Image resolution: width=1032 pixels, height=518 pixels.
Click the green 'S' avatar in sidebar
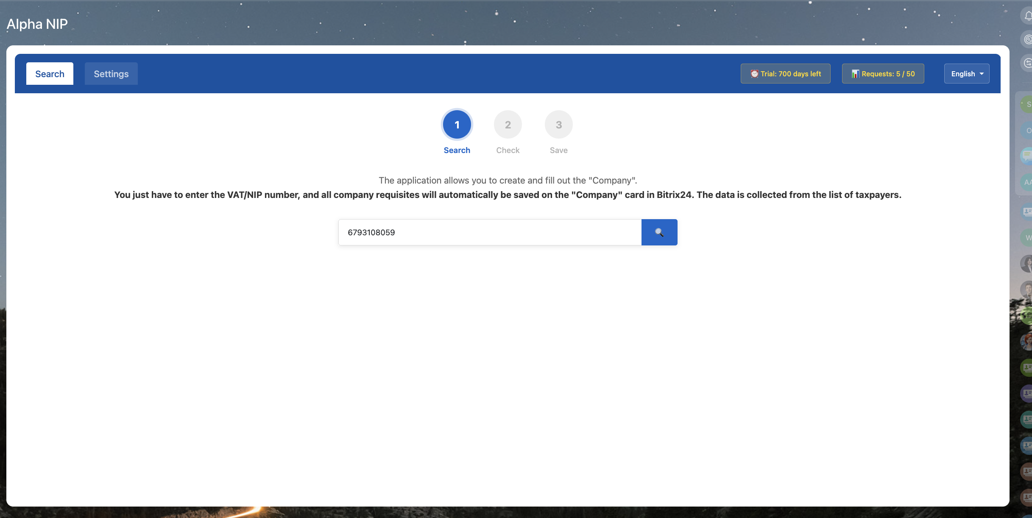[1028, 104]
